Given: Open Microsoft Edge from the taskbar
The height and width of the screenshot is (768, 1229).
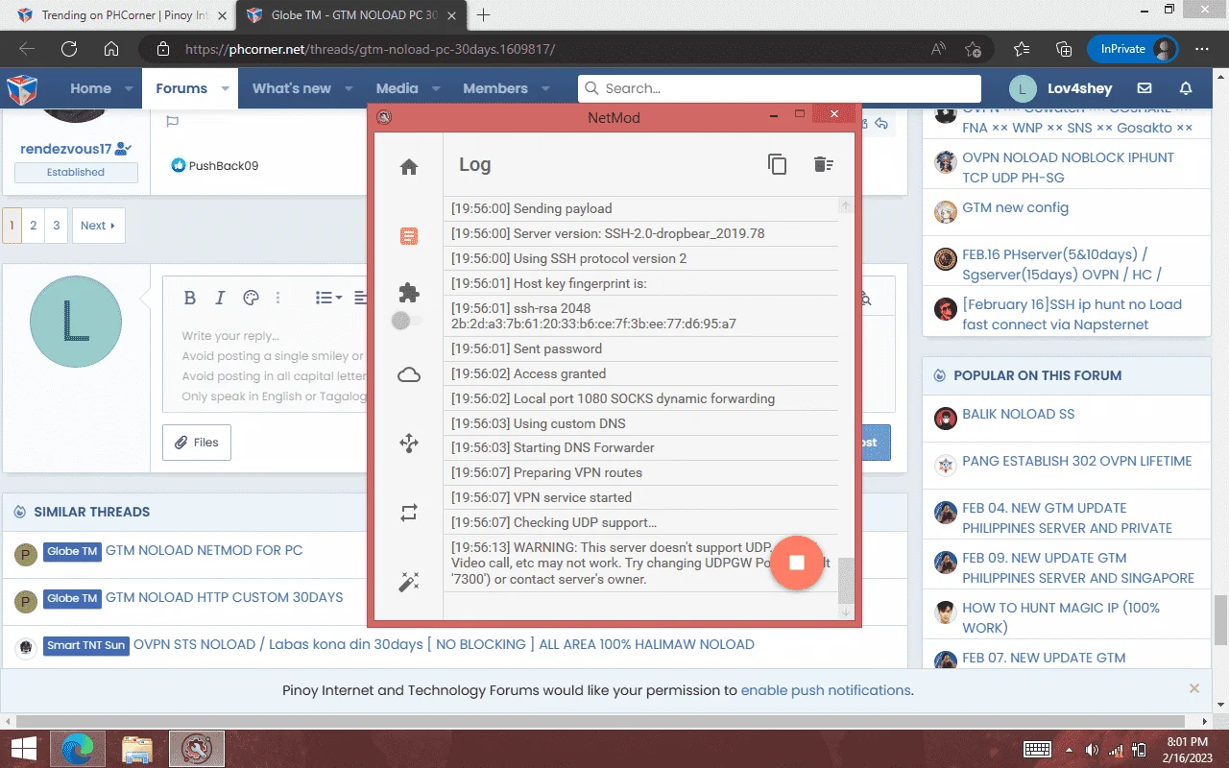Looking at the screenshot, I should point(80,749).
